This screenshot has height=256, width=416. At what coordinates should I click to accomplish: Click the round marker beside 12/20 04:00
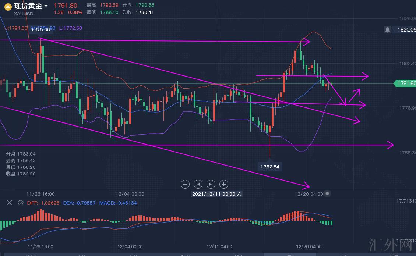(x=327, y=194)
